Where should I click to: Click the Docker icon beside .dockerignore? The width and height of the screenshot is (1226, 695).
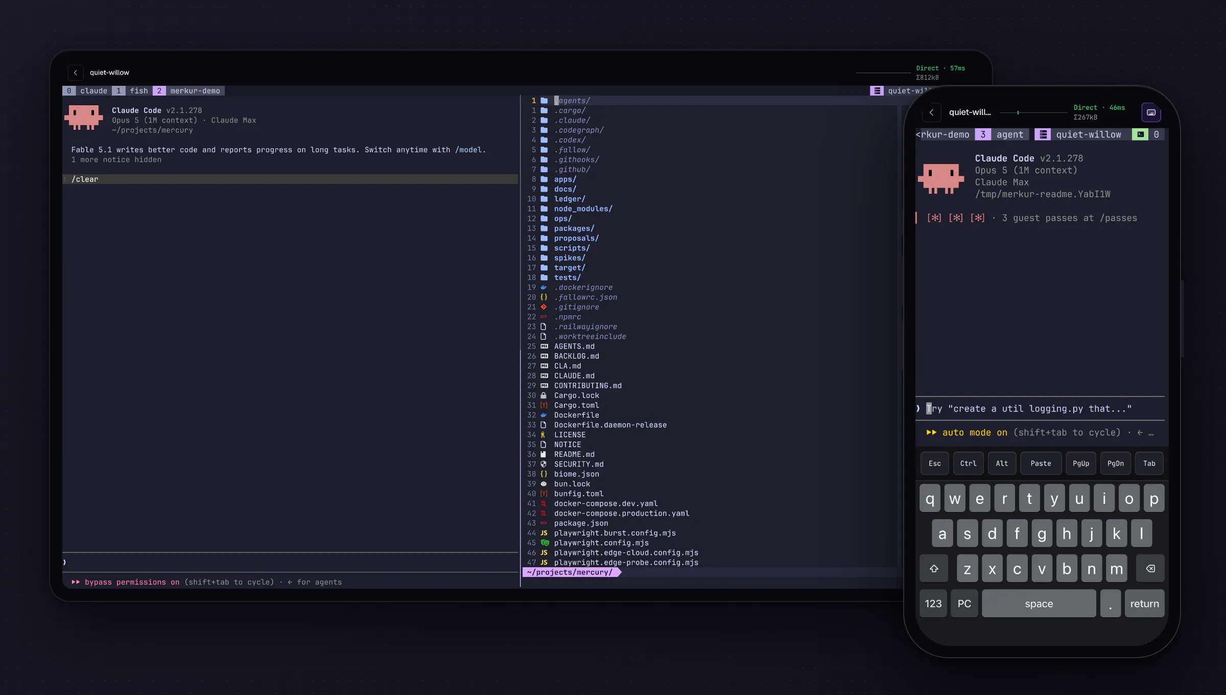pos(544,287)
